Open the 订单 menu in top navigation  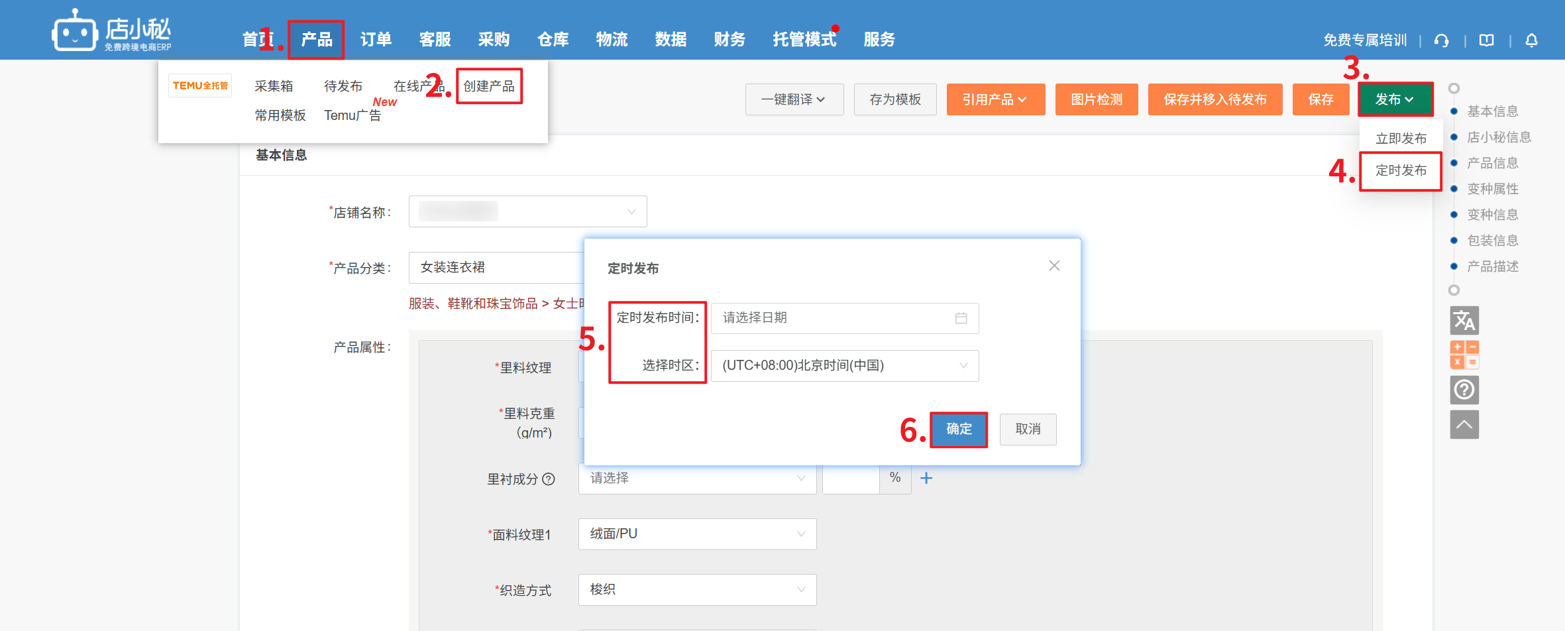(376, 40)
